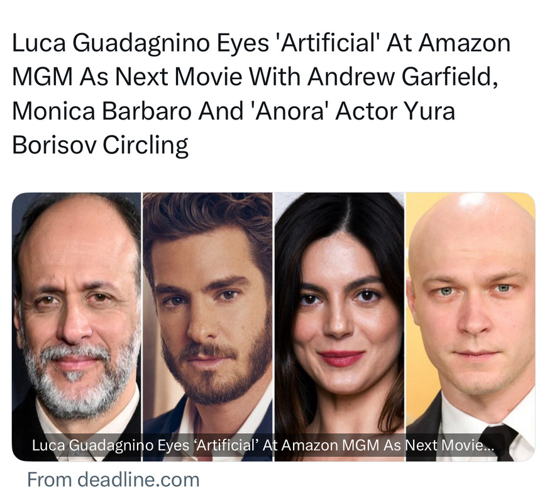Click 'Amazon' in the post headline

pyautogui.click(x=465, y=43)
